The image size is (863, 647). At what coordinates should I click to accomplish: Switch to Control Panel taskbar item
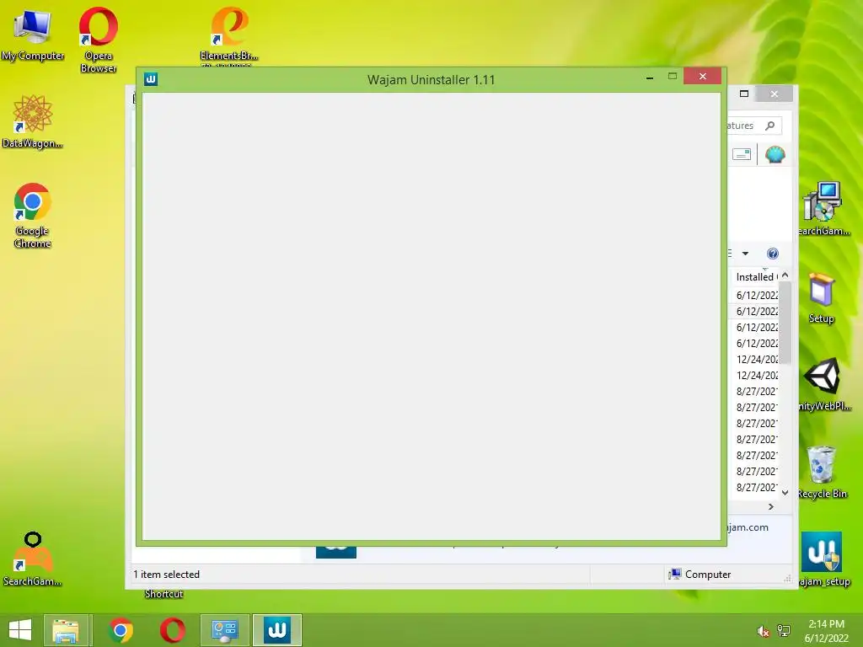[x=224, y=630]
